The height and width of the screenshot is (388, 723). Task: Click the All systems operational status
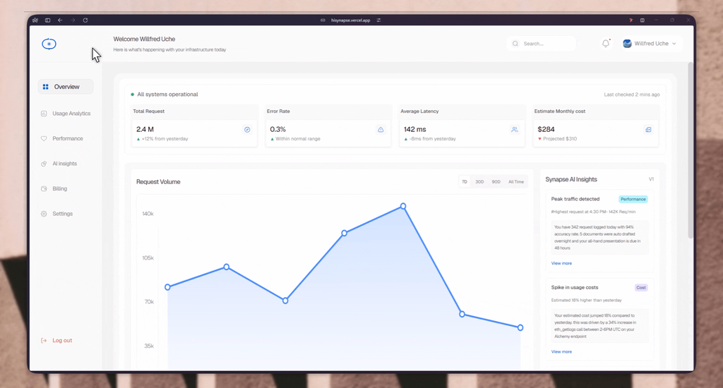(x=165, y=95)
